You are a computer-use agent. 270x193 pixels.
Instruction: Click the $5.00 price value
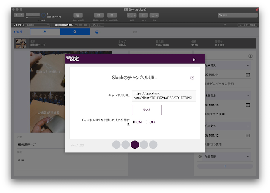tap(194, 45)
